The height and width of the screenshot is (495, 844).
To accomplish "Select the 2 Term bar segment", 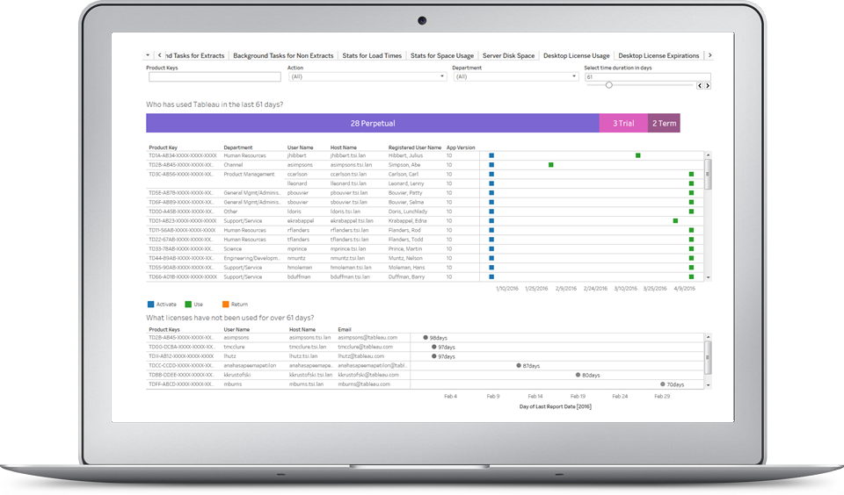I will 664,123.
